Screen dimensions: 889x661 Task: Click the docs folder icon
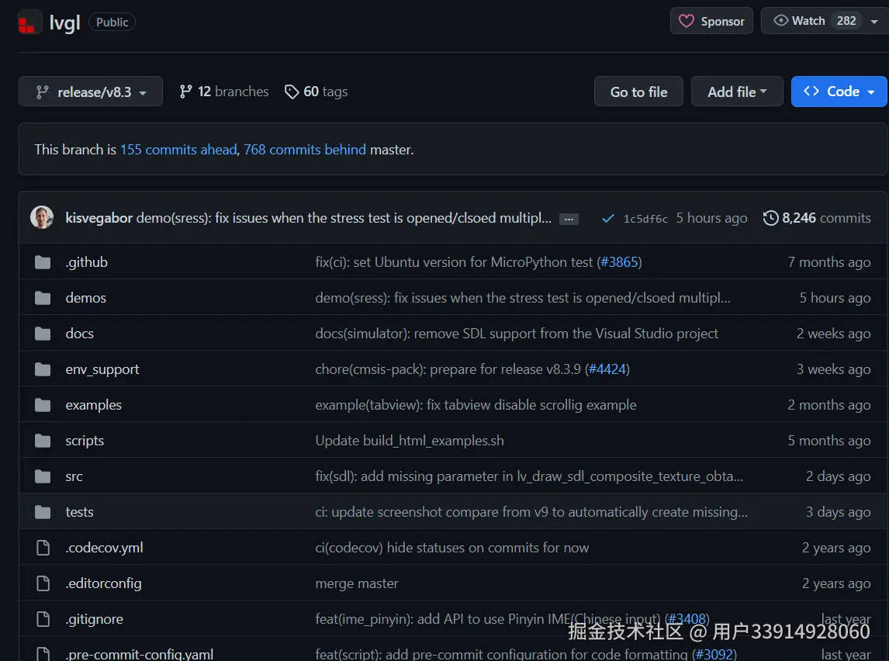coord(43,334)
